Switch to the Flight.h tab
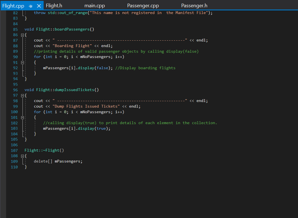This screenshot has width=298, height=218. pyautogui.click(x=54, y=5)
